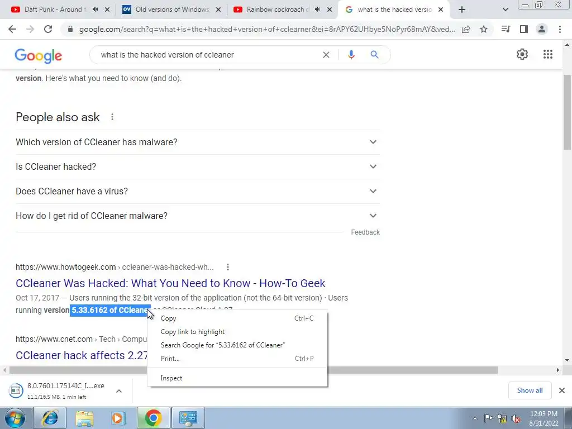Open Windows Explorer from the taskbar
The height and width of the screenshot is (429, 572).
[84, 418]
